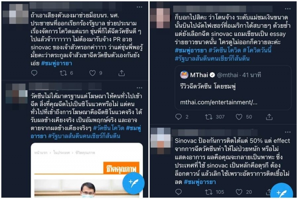Like the tweet with 20 likes
Viewport: 298px width, 199px height.
pyautogui.click(x=239, y=192)
